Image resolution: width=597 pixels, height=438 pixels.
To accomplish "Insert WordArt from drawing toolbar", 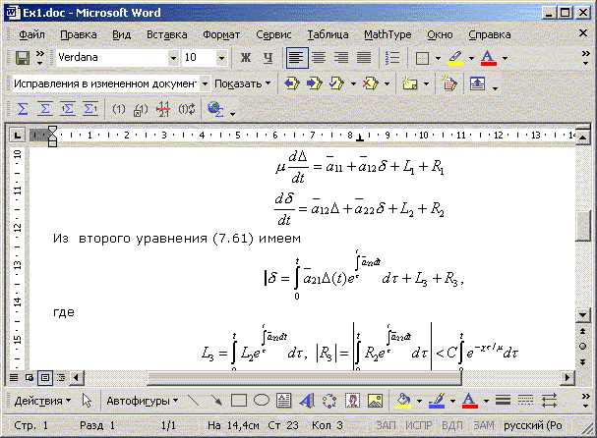I will coord(306,401).
